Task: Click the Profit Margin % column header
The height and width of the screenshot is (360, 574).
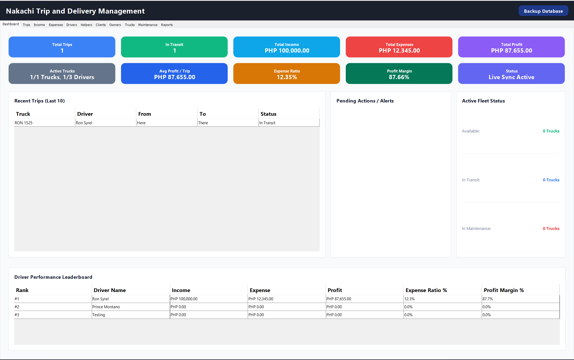Action: coord(521,290)
